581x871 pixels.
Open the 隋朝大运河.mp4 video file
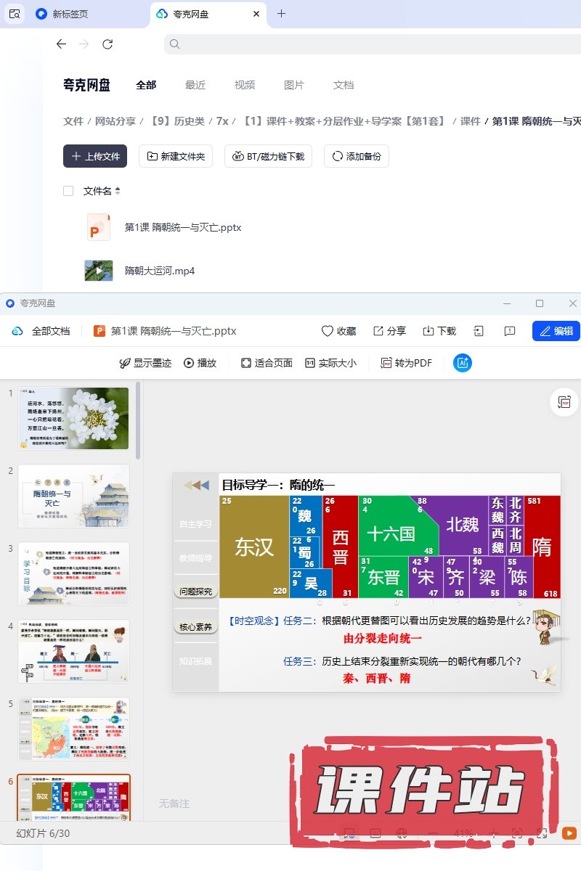[x=160, y=271]
